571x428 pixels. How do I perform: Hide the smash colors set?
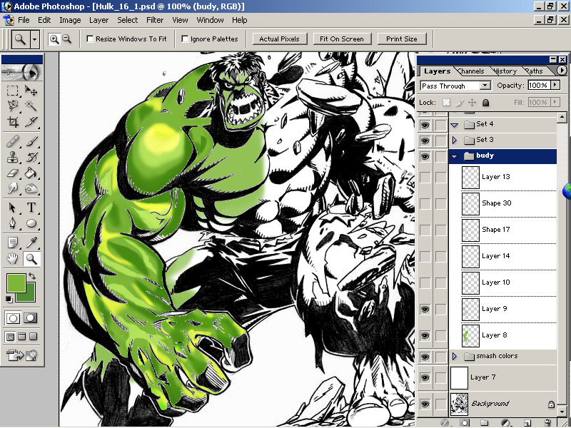pyautogui.click(x=425, y=357)
